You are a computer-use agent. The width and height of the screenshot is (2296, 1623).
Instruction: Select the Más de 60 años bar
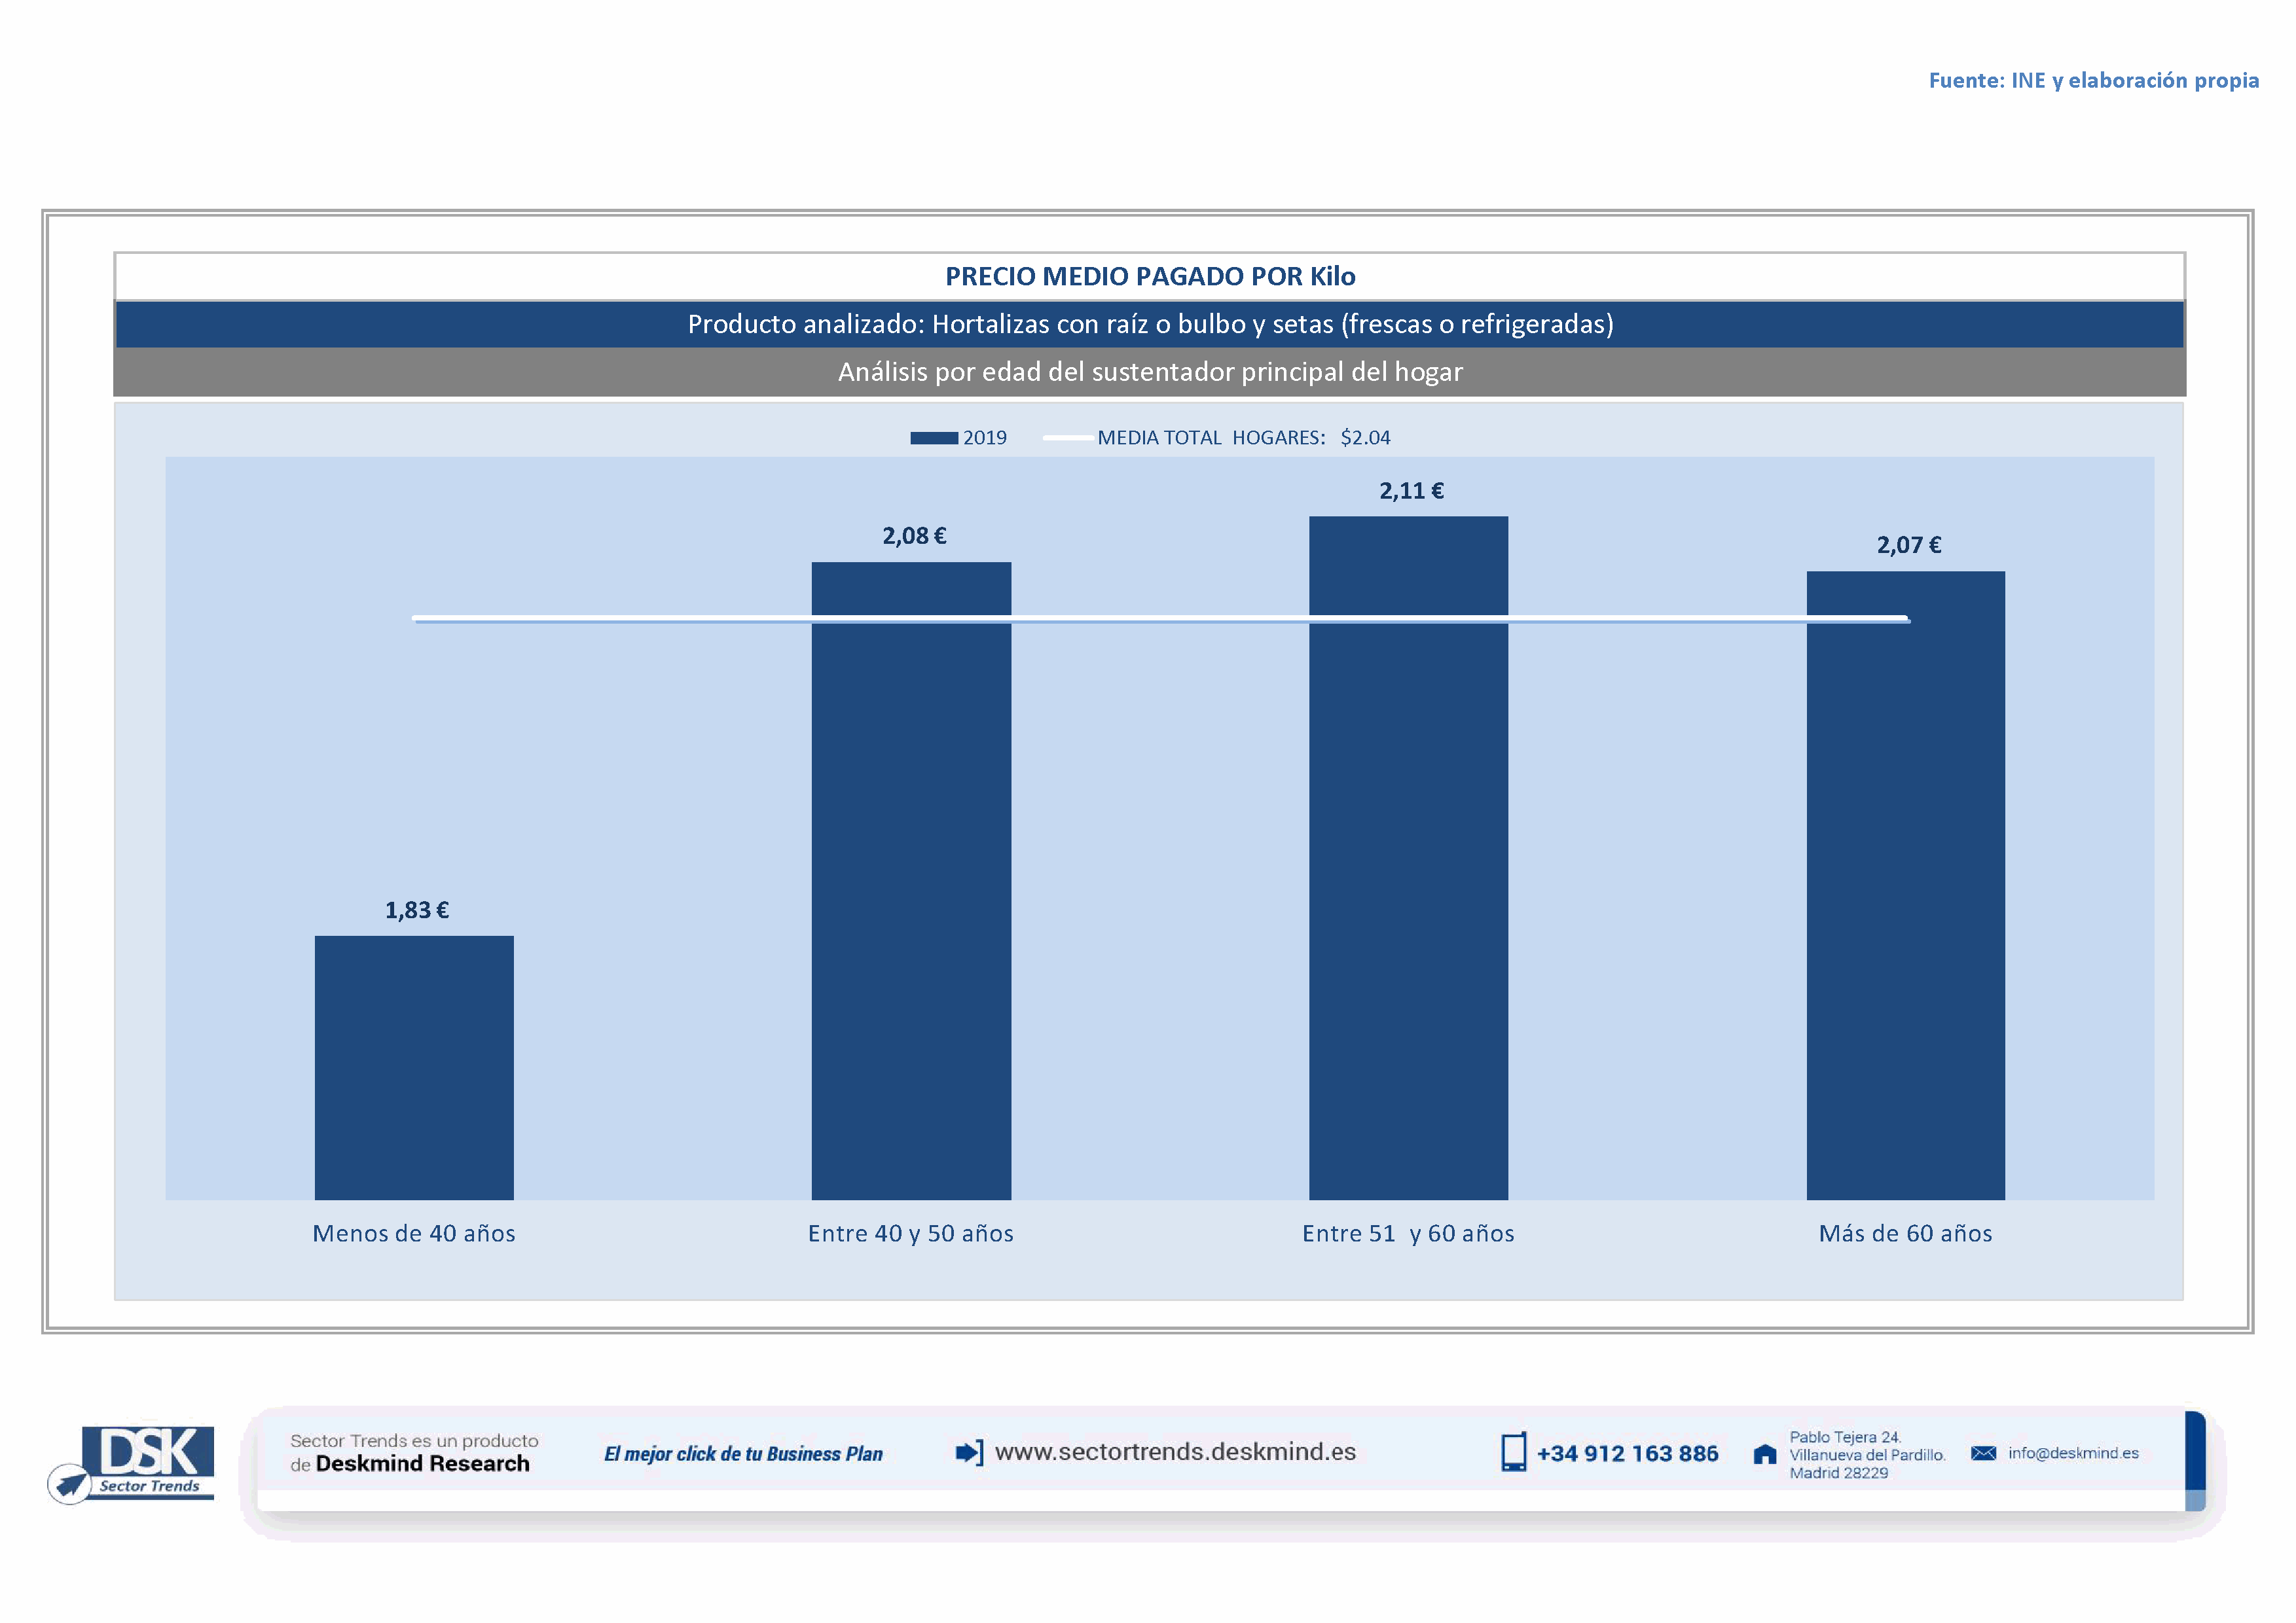[x=1905, y=899]
